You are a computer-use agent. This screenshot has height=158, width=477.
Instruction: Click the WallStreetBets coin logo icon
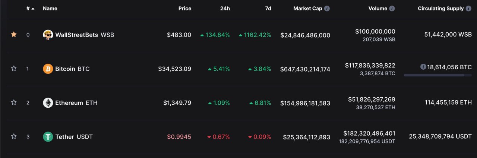click(x=48, y=35)
